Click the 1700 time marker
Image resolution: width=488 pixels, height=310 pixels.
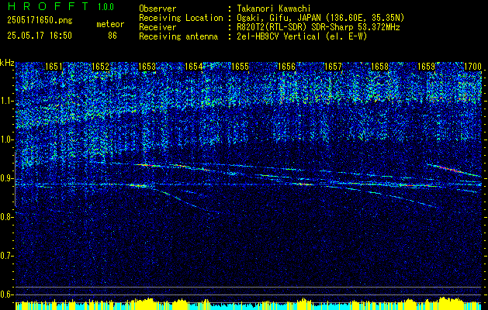pyautogui.click(x=472, y=67)
